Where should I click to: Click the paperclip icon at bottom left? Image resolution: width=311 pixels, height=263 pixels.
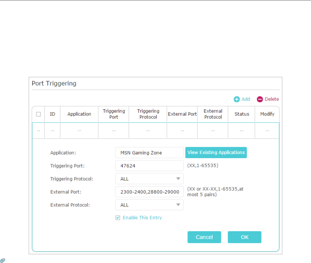(3, 260)
